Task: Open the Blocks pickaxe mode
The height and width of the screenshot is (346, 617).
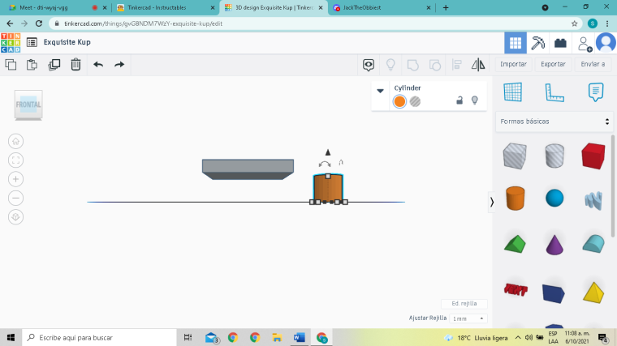Action: tap(537, 43)
